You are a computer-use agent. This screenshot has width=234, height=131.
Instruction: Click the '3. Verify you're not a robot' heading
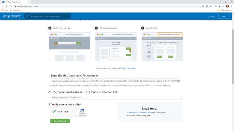click(65, 104)
